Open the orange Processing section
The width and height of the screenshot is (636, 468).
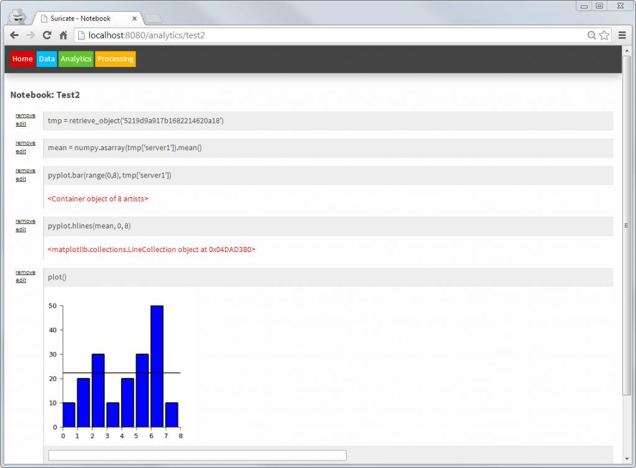pyautogui.click(x=116, y=59)
